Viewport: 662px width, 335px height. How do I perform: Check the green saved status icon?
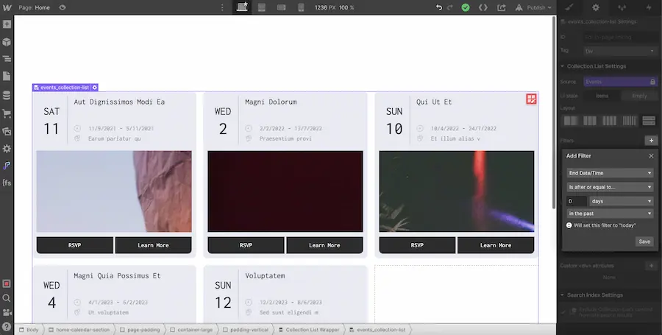(466, 7)
